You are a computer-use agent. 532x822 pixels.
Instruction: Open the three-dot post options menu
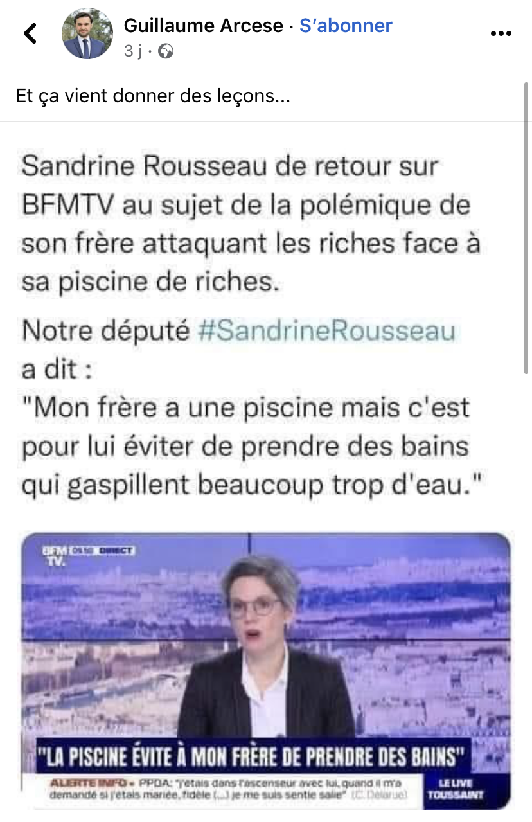(x=501, y=33)
